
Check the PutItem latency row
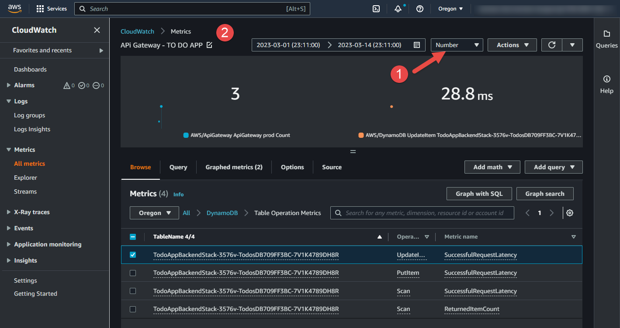tap(133, 273)
